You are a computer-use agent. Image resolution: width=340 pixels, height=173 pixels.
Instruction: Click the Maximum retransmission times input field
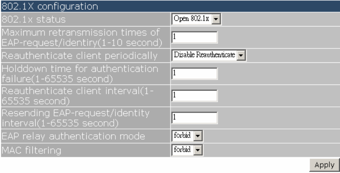click(194, 37)
